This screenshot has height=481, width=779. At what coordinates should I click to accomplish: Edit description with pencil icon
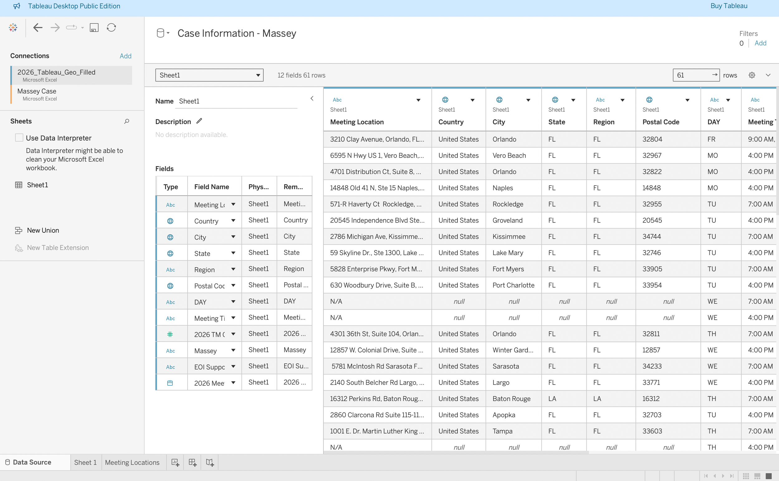[199, 121]
